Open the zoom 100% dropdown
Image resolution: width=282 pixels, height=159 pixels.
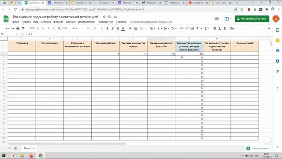click(34, 28)
